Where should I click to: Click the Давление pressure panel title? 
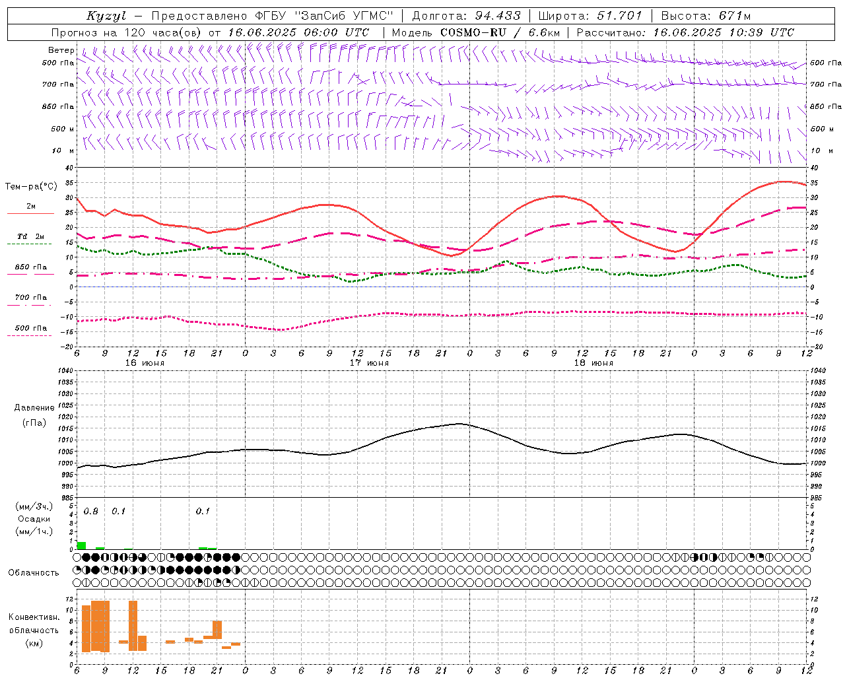(x=34, y=408)
